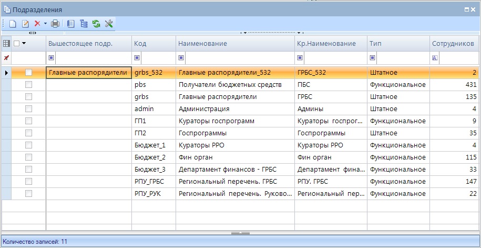Click the Print icon in toolbar
Screen dimensions: 481x248
click(55, 24)
